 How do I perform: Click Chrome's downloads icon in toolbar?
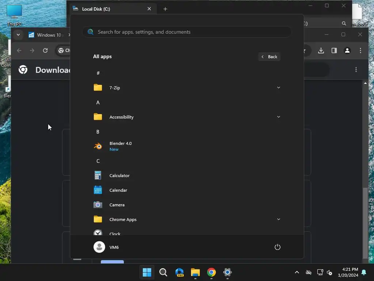321,50
